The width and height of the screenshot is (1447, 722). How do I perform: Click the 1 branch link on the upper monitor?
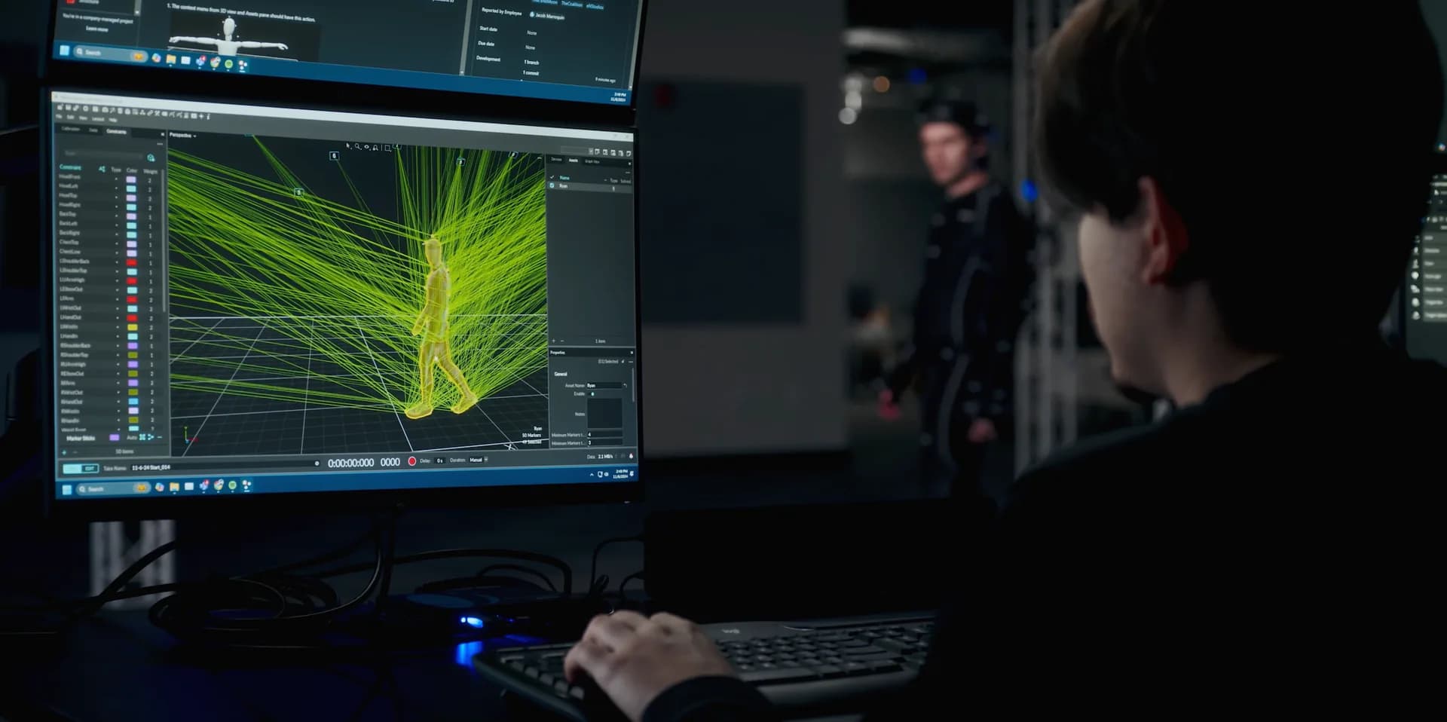pos(531,63)
